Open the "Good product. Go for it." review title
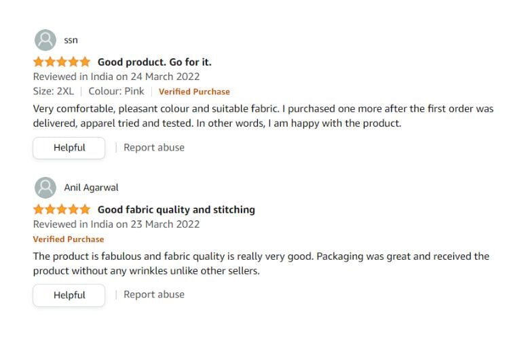 [x=154, y=62]
